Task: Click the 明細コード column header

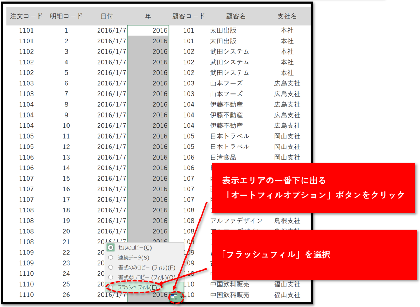Action: tap(66, 16)
